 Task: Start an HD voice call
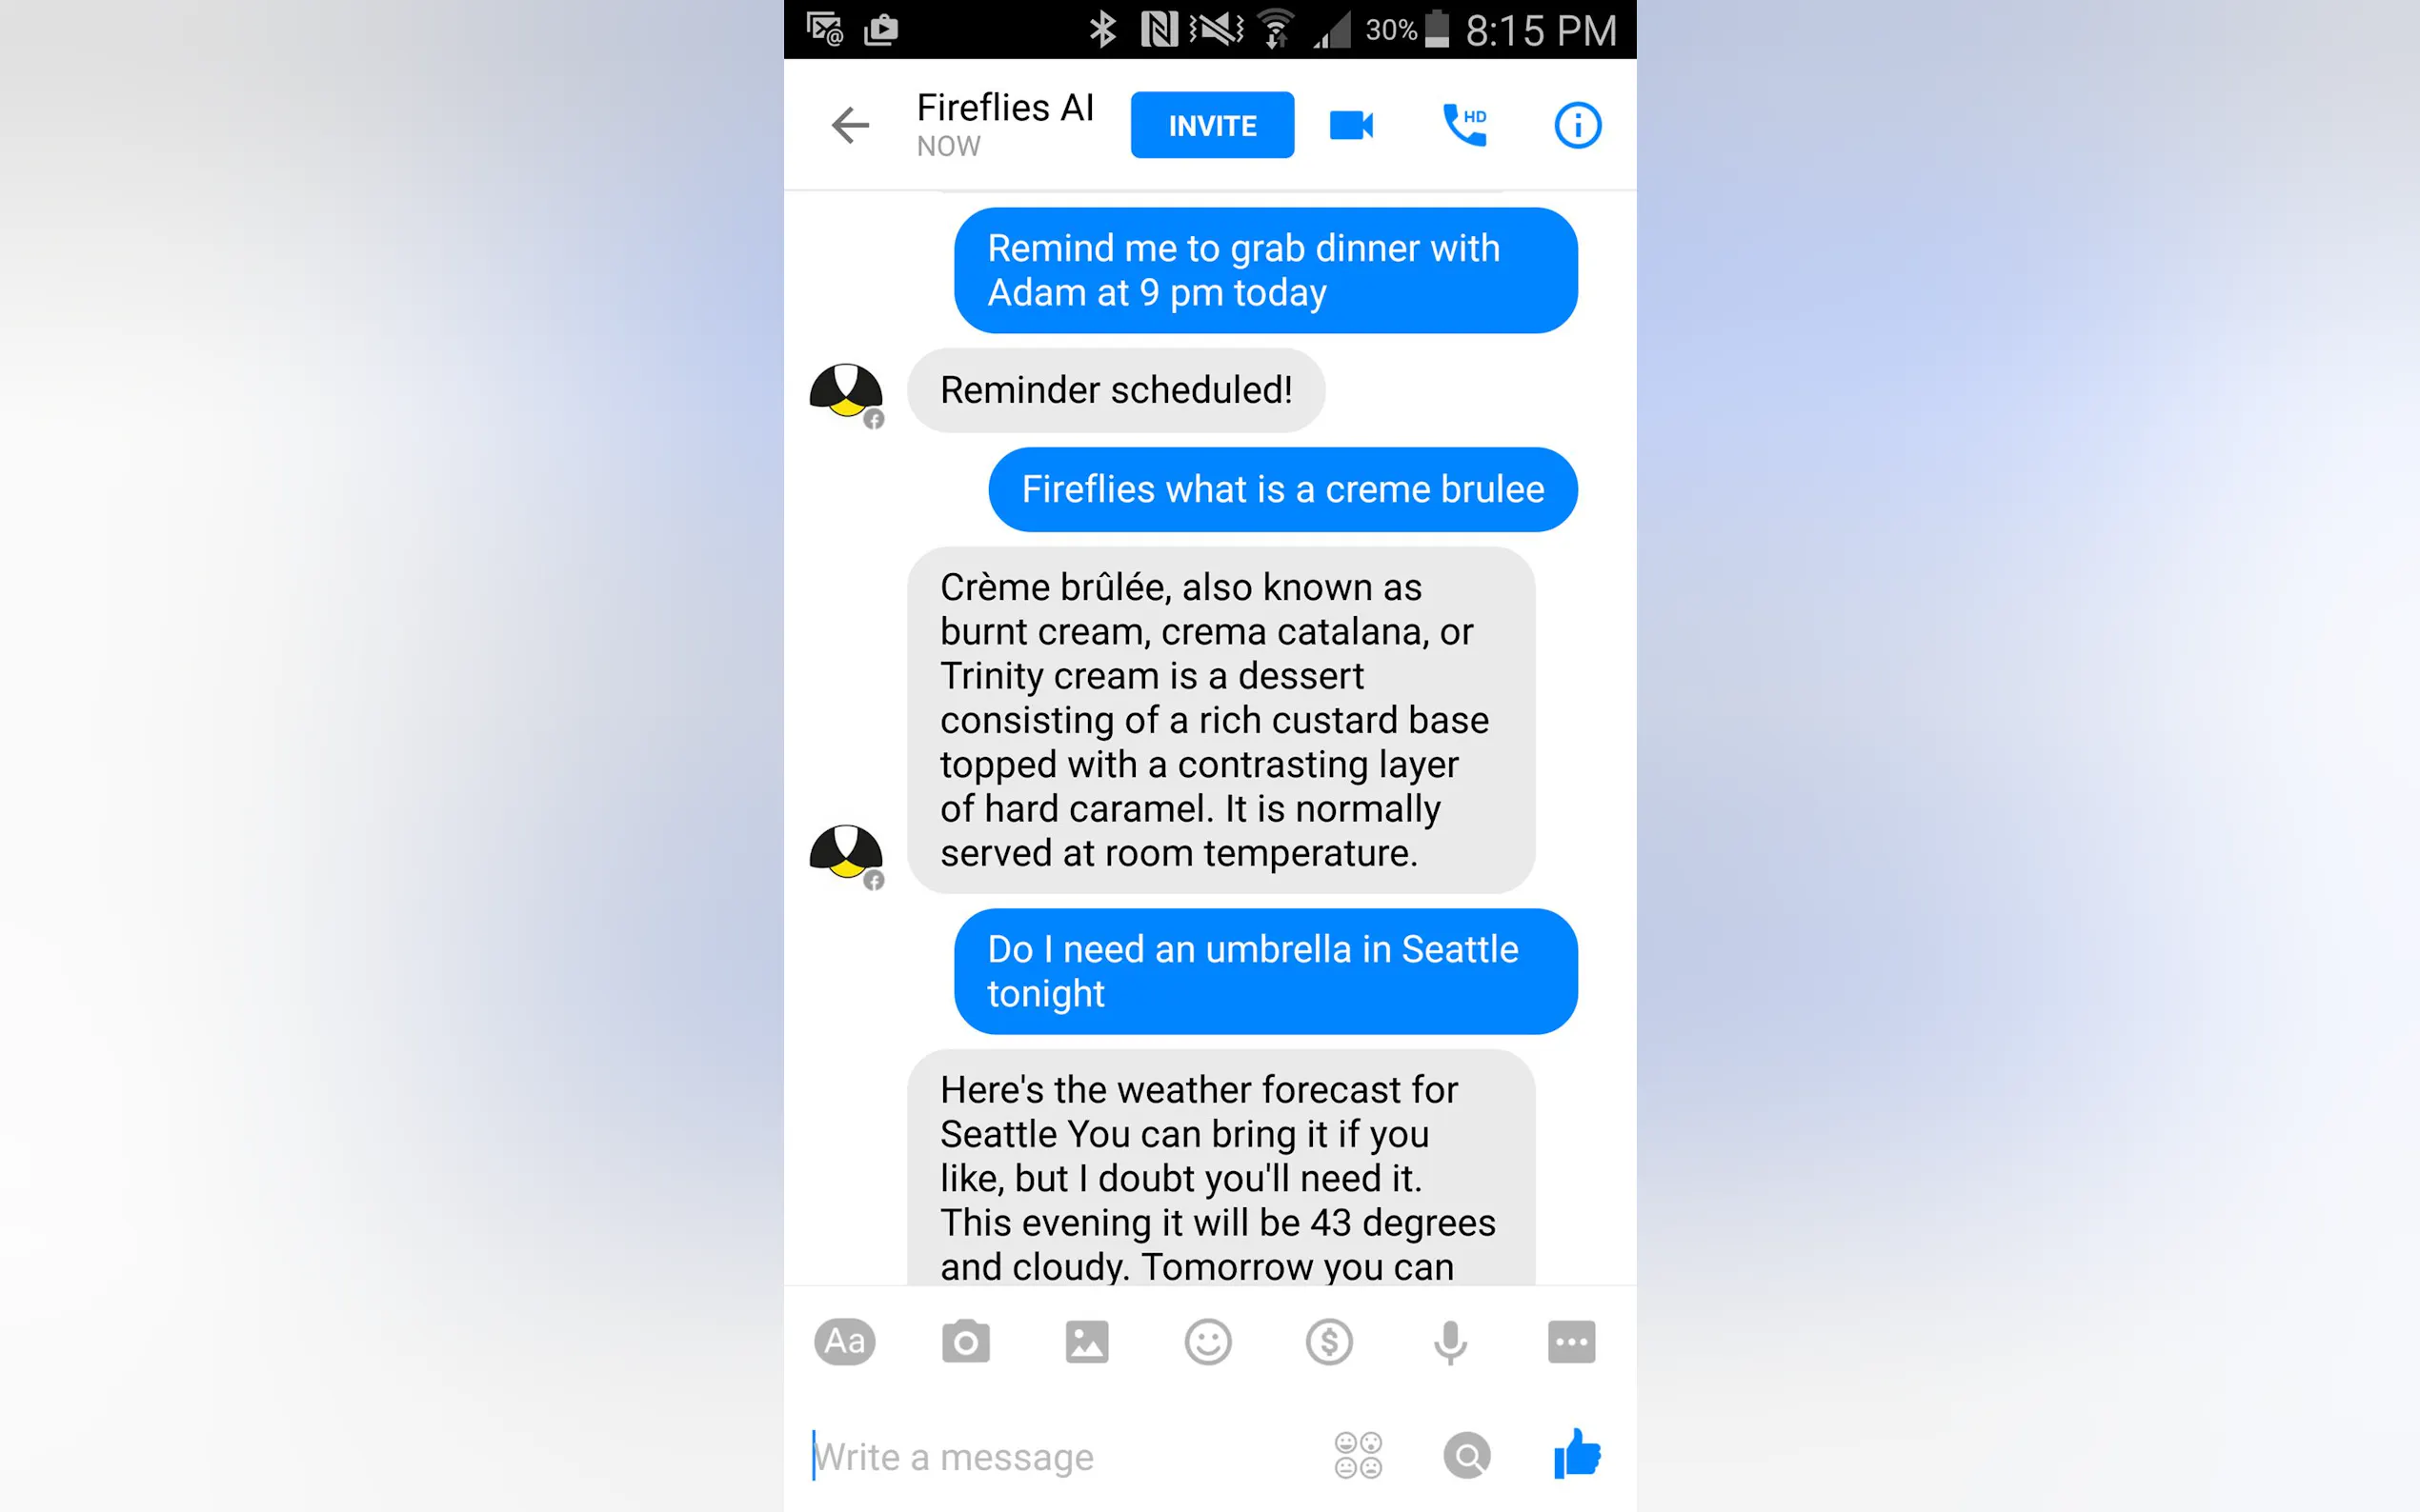point(1464,125)
